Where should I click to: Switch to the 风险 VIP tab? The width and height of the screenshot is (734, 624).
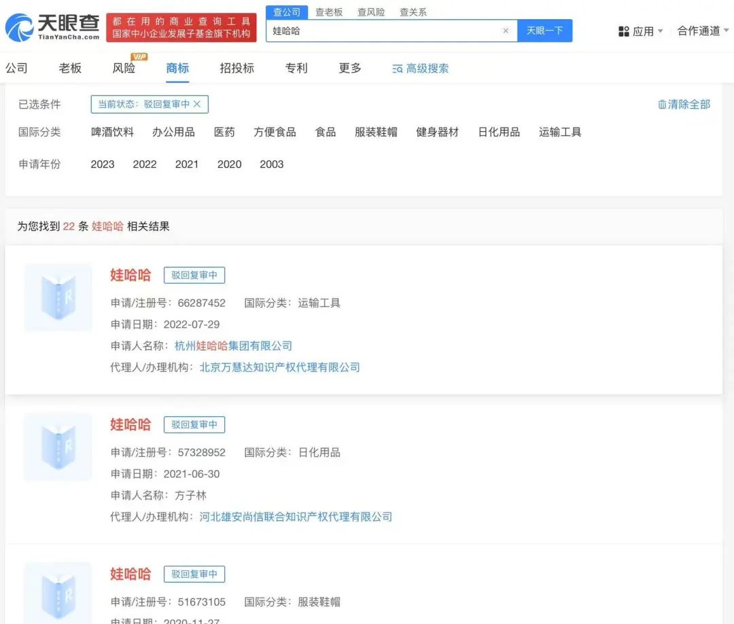pos(124,69)
